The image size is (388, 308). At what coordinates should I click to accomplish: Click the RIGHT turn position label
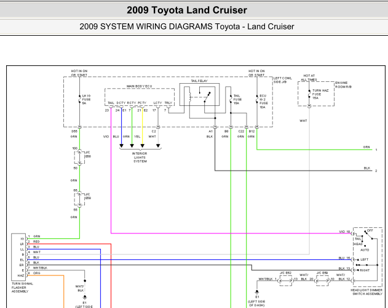[x=365, y=270]
